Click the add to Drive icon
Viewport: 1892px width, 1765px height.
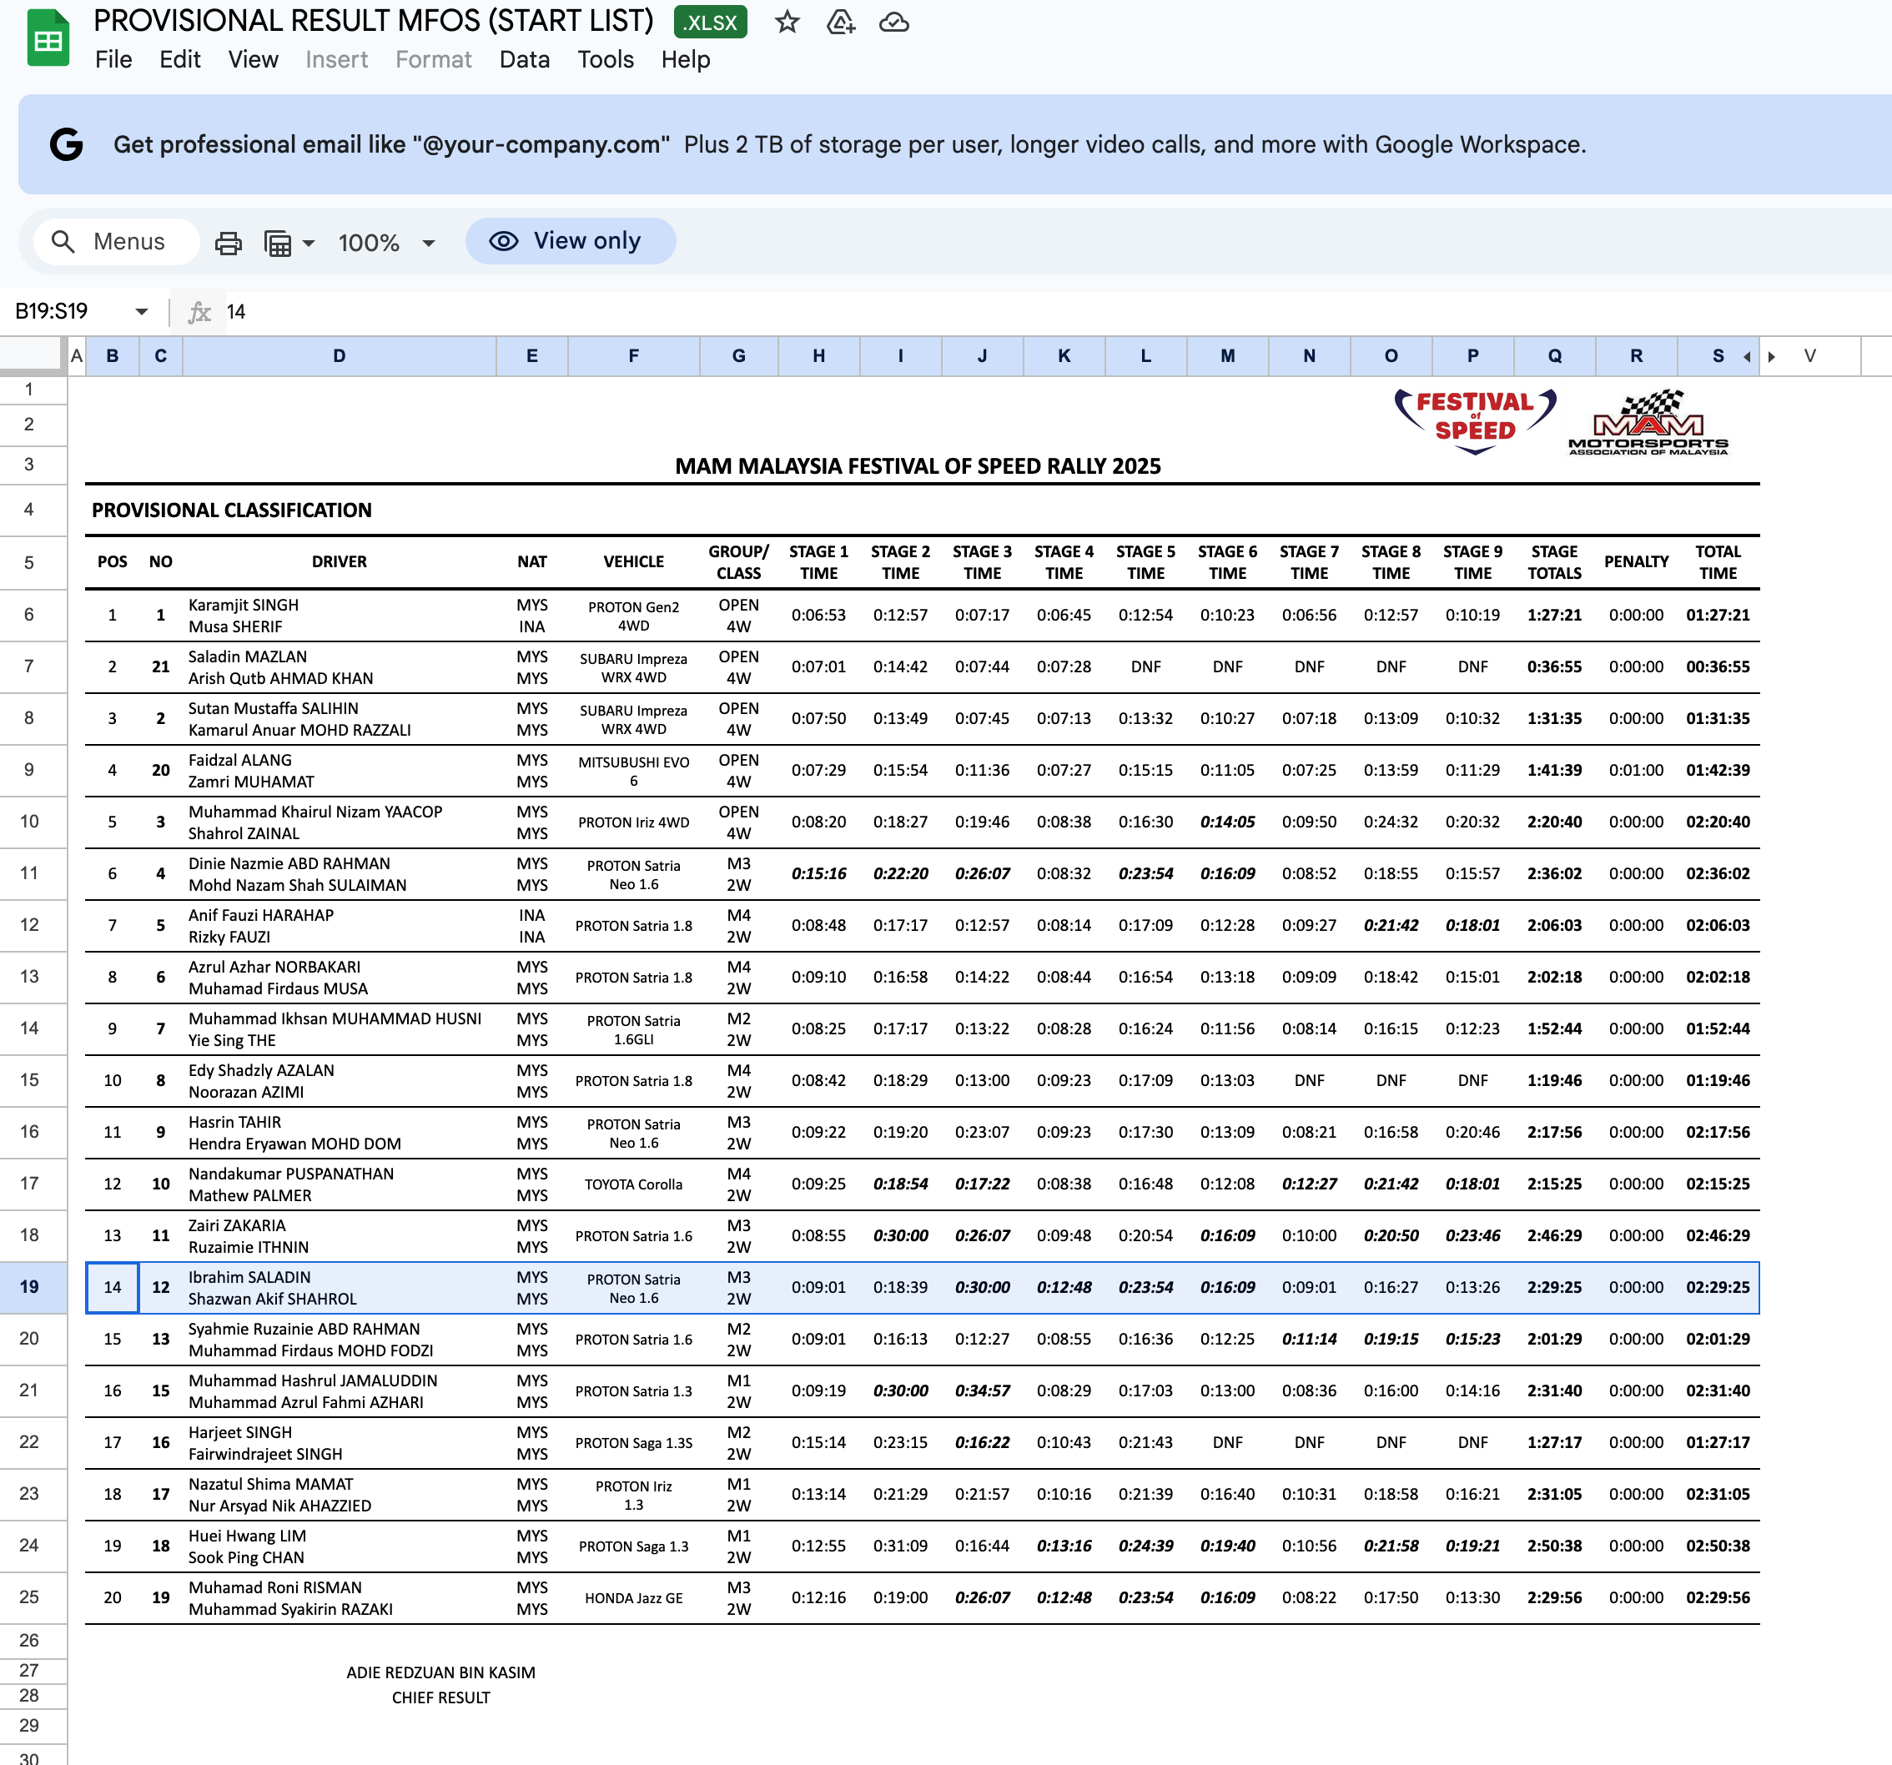pos(840,22)
